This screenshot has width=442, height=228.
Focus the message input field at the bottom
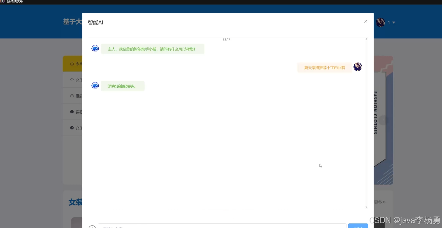222,226
